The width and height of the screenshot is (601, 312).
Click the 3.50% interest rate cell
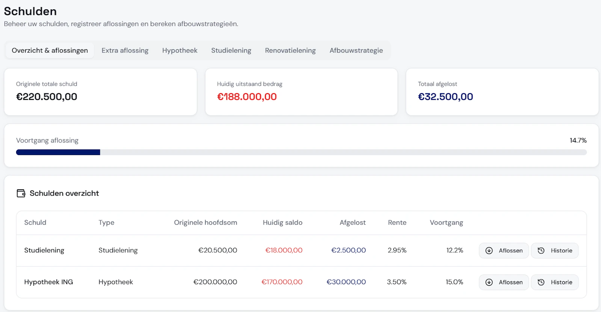coord(397,282)
